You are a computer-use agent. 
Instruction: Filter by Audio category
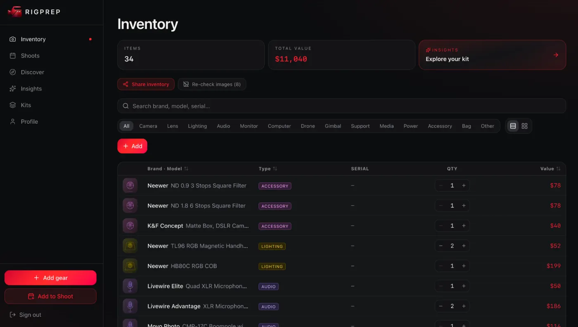(x=223, y=126)
